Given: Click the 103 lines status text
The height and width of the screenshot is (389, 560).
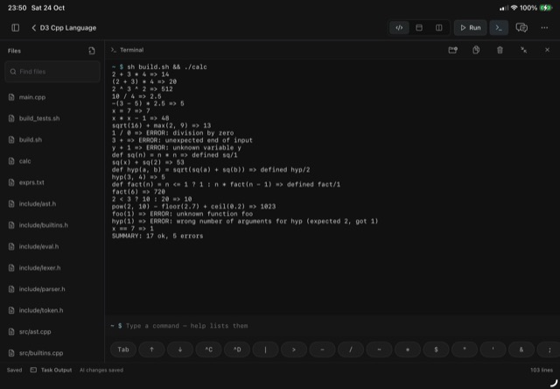Looking at the screenshot, I should 542,370.
